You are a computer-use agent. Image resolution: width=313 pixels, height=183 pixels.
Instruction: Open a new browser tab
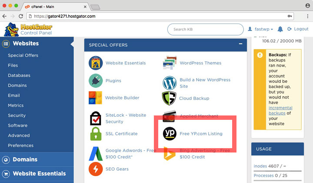click(95, 7)
